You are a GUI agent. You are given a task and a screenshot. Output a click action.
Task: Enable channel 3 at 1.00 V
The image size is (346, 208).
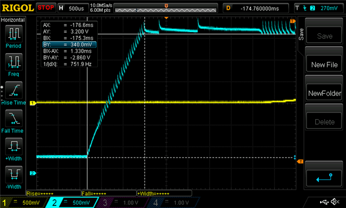(x=123, y=203)
